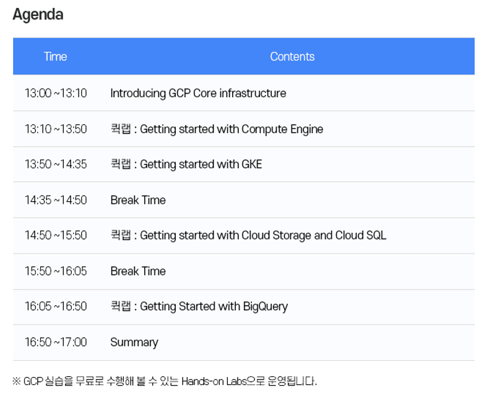Screen dimensions: 489x398
Task: Select the 13:10~13:50 time cell
Action: [56, 129]
